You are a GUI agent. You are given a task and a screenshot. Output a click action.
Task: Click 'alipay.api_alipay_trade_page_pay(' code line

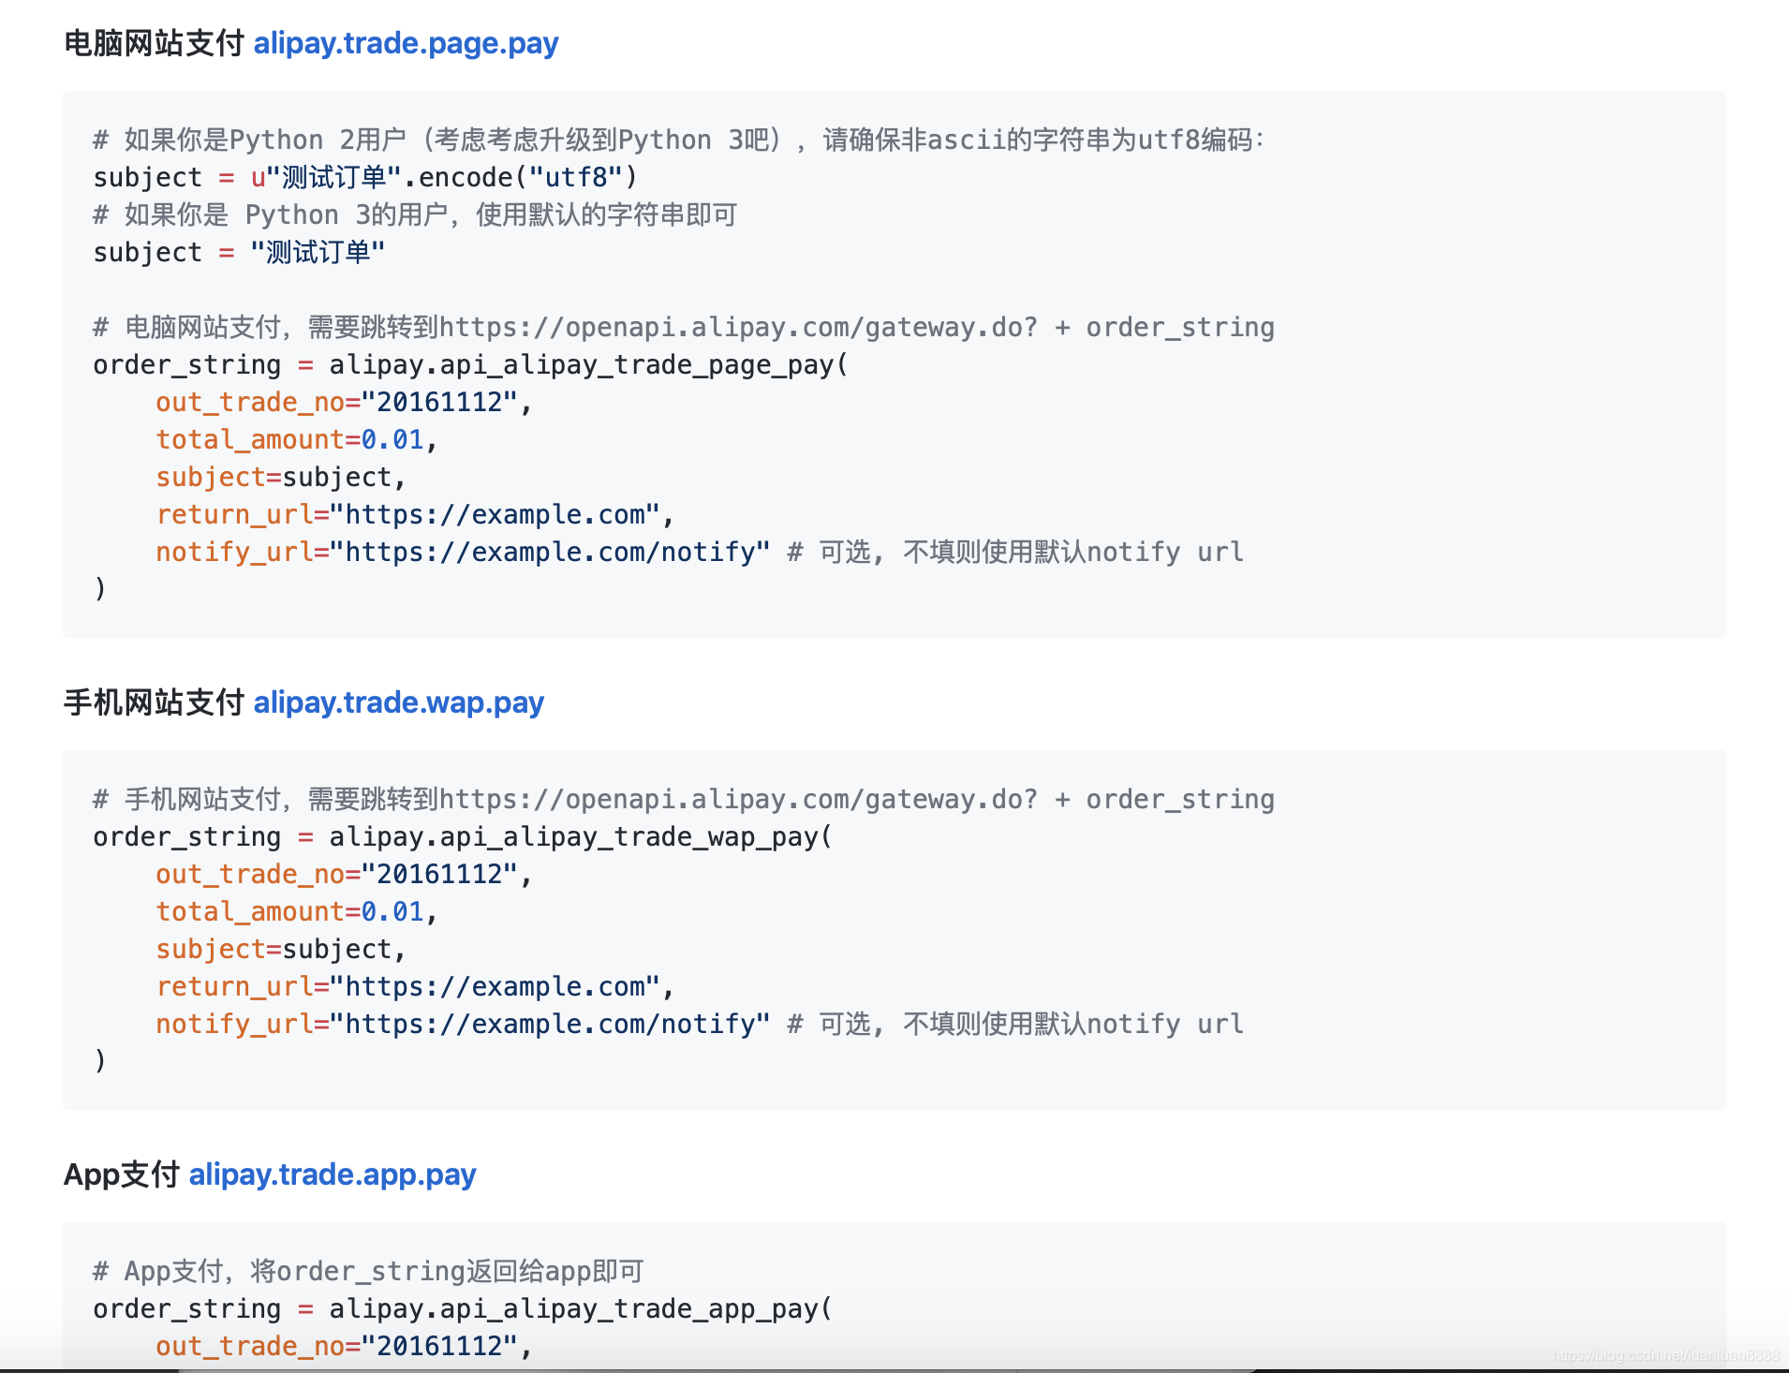(x=470, y=364)
